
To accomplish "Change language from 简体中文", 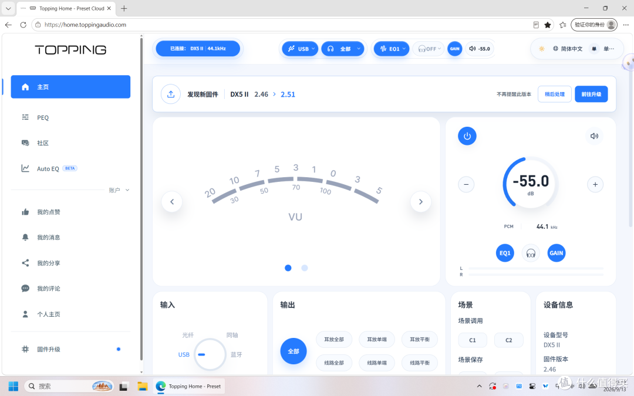I will (568, 49).
